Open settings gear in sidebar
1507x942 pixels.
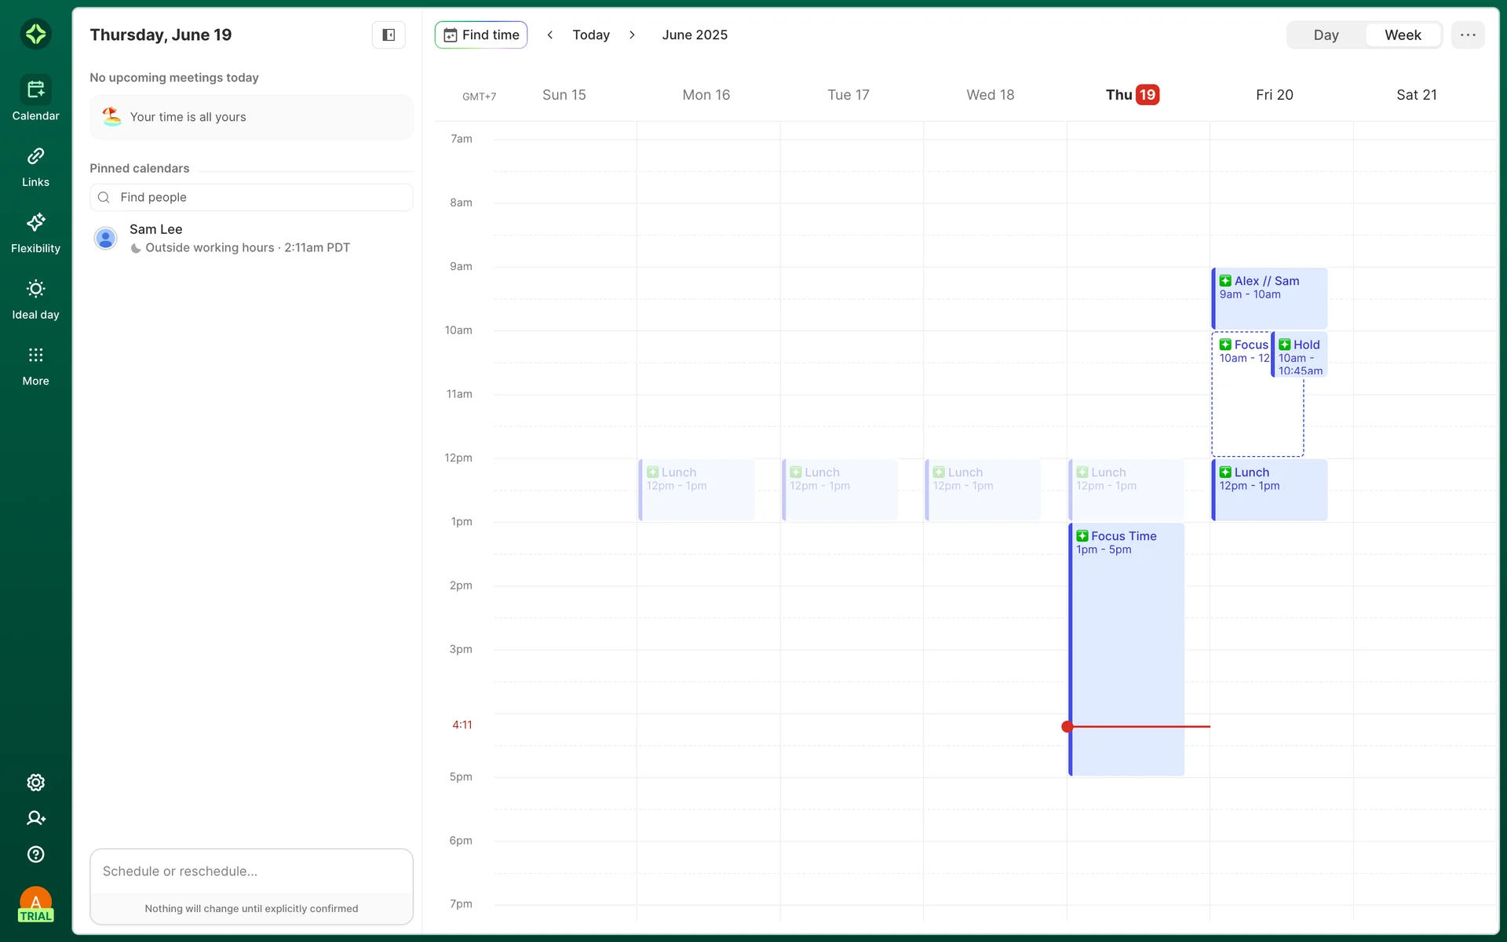(x=35, y=783)
